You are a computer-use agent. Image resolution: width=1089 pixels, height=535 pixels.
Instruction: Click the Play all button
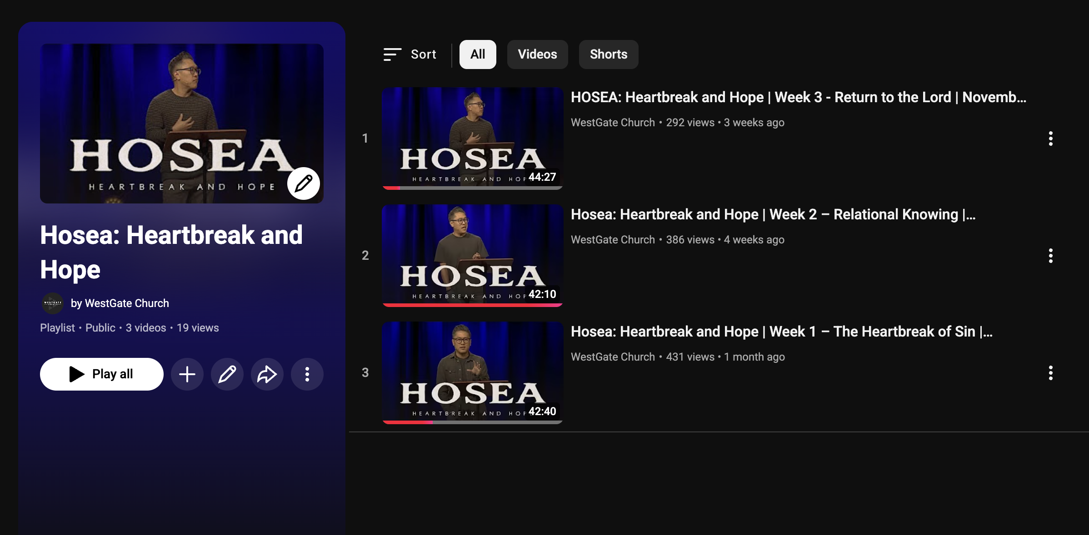point(102,374)
